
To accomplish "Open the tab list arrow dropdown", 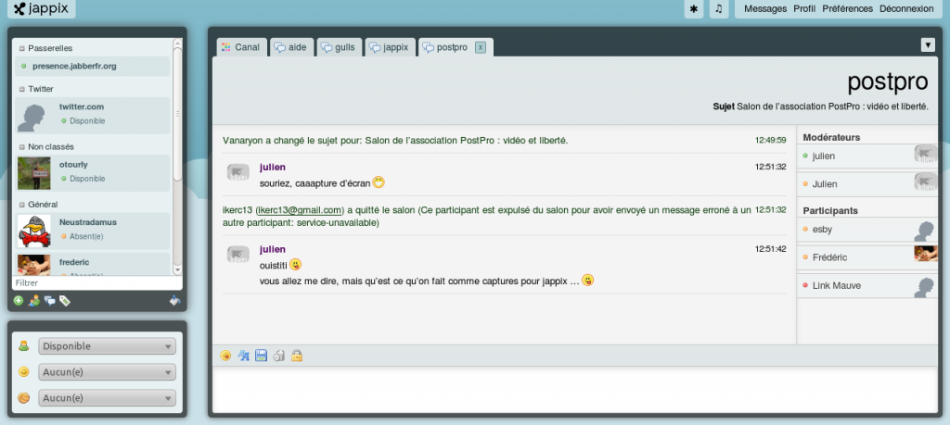I will 928,44.
